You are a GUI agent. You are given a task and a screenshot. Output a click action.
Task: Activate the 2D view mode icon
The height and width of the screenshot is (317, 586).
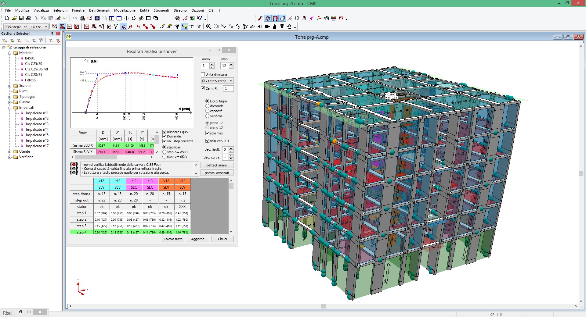point(341,18)
